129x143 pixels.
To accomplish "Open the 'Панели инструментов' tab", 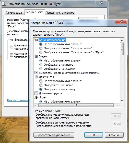I will pyautogui.click(x=60, y=13).
